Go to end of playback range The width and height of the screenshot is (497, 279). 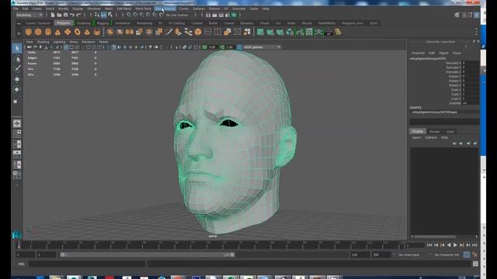point(474,245)
